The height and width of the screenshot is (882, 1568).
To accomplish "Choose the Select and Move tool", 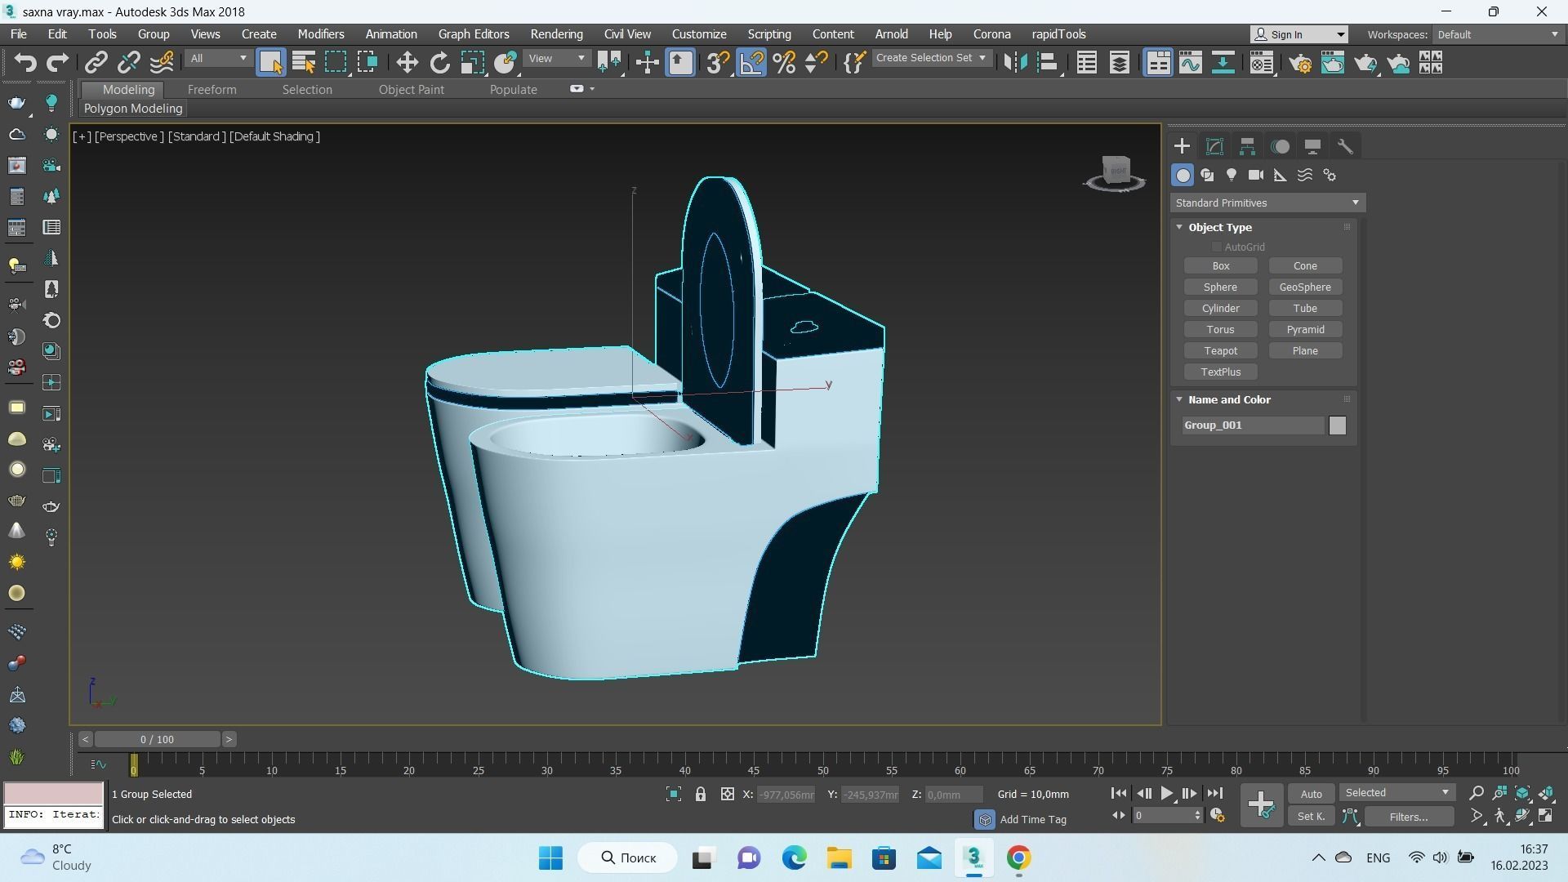I will (x=407, y=63).
